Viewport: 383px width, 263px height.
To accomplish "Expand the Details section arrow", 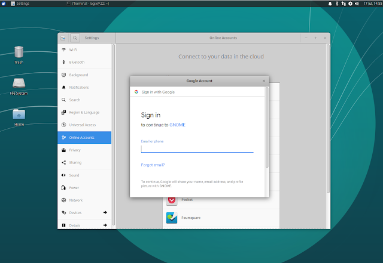I will (105, 225).
